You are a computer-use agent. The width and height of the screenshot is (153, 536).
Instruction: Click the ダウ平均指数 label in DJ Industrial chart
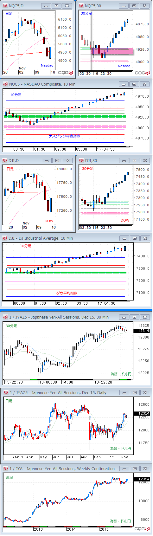coord(67,293)
